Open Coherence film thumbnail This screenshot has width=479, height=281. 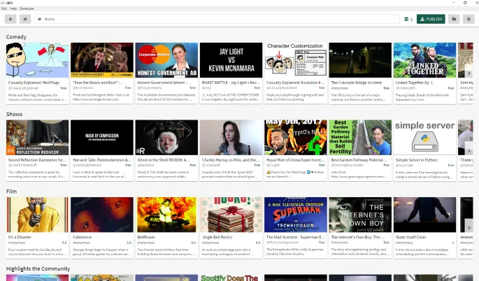coord(102,215)
